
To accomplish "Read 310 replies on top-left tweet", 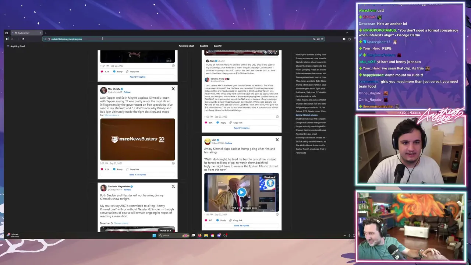I will [138, 77].
